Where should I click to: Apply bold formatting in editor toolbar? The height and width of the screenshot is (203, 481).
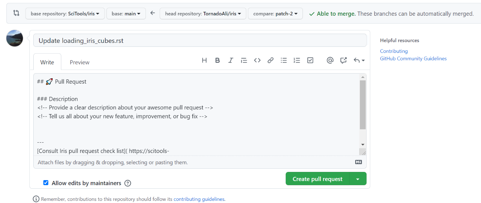pyautogui.click(x=218, y=60)
